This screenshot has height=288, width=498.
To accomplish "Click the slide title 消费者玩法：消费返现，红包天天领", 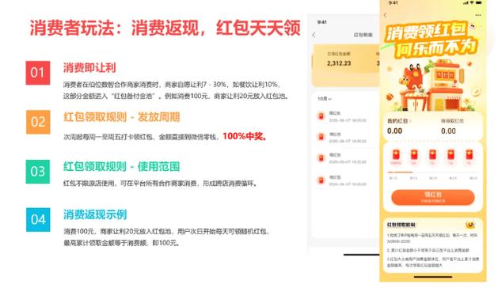I will 165,28.
